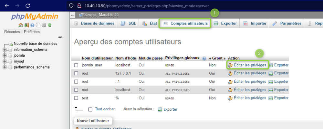Expand the information_schema database tree
The width and height of the screenshot is (323, 129).
5,50
